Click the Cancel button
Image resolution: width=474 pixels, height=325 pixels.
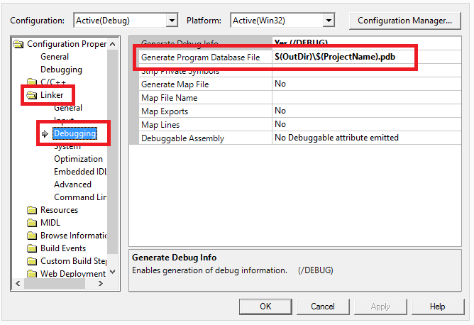(x=323, y=307)
